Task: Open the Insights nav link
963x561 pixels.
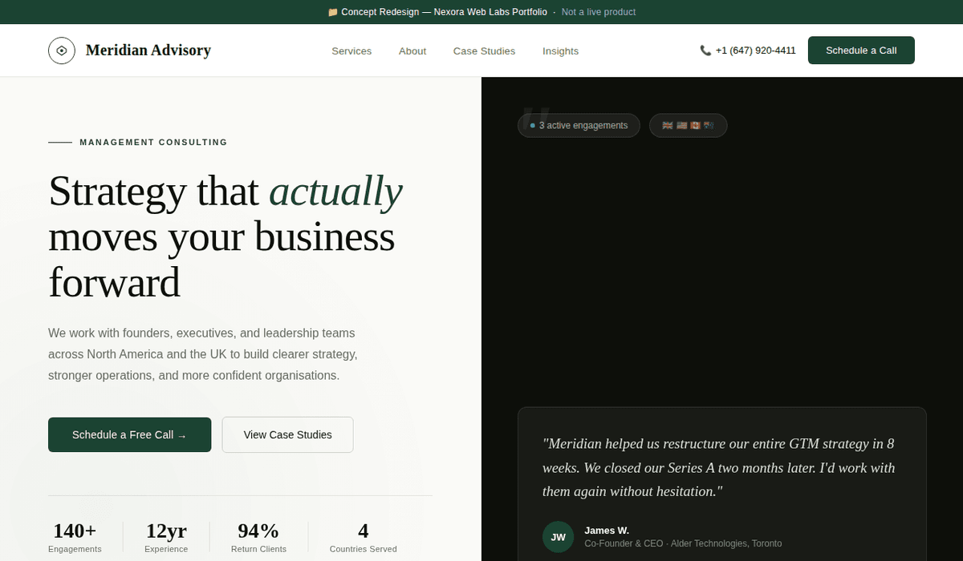Action: coord(560,51)
